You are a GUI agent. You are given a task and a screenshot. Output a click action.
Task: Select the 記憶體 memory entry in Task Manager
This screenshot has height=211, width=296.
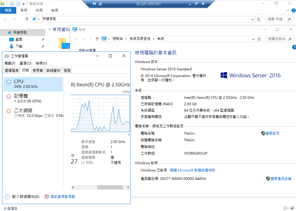point(33,99)
